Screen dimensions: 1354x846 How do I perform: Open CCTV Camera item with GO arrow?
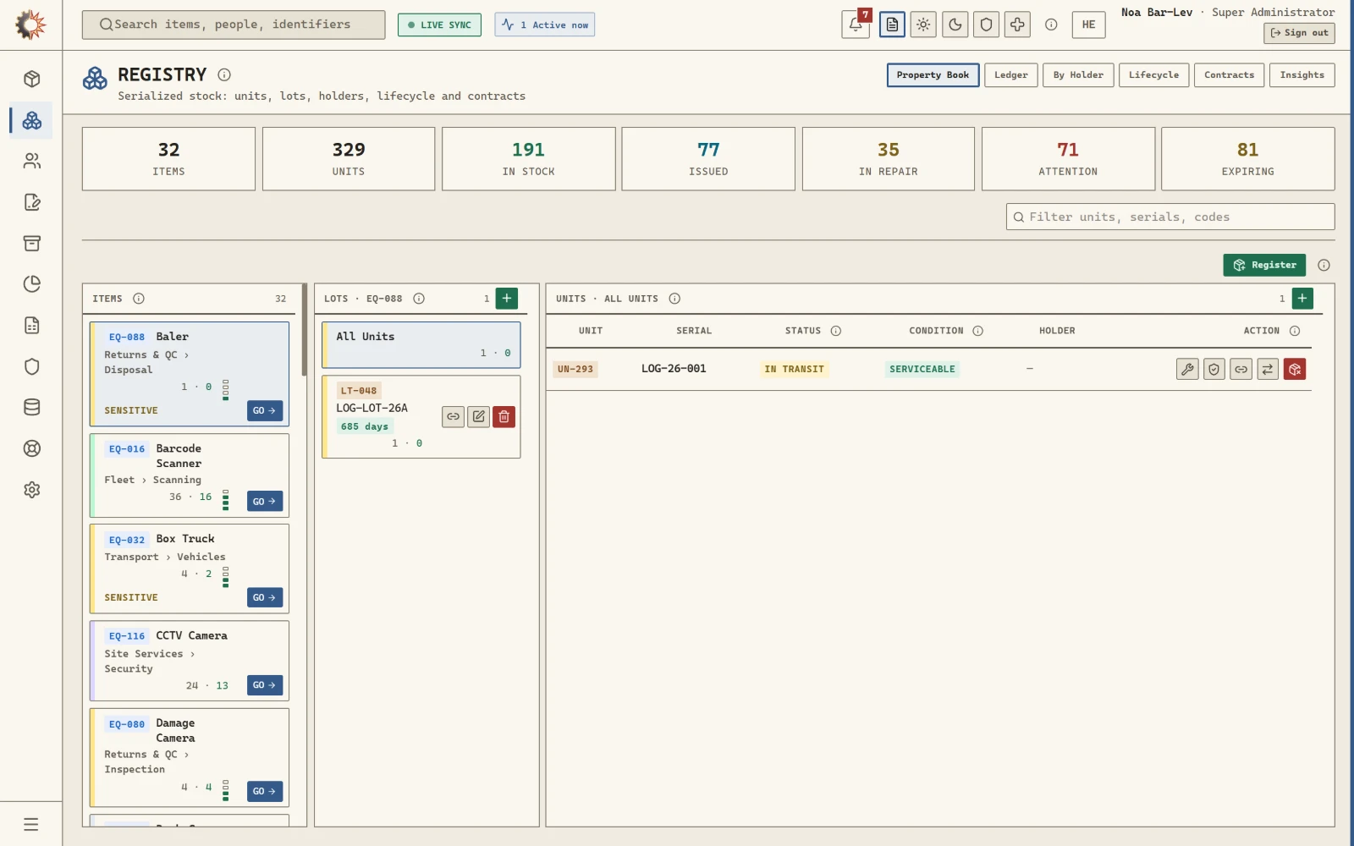[x=265, y=685]
